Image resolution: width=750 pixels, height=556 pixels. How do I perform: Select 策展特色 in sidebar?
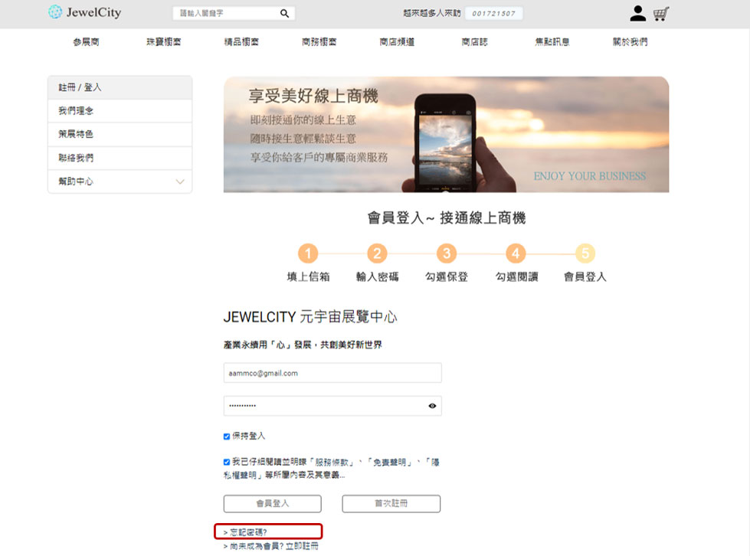[x=120, y=134]
